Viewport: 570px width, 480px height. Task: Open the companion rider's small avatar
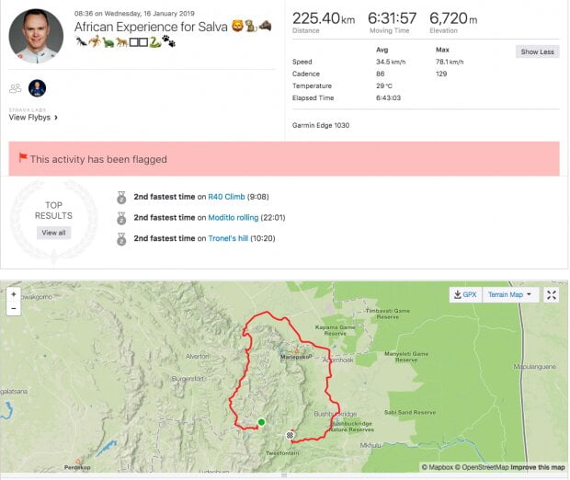[x=37, y=88]
